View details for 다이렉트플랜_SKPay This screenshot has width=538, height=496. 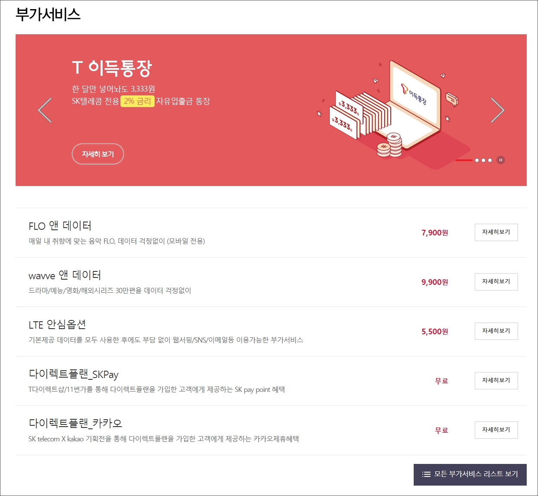click(x=496, y=381)
